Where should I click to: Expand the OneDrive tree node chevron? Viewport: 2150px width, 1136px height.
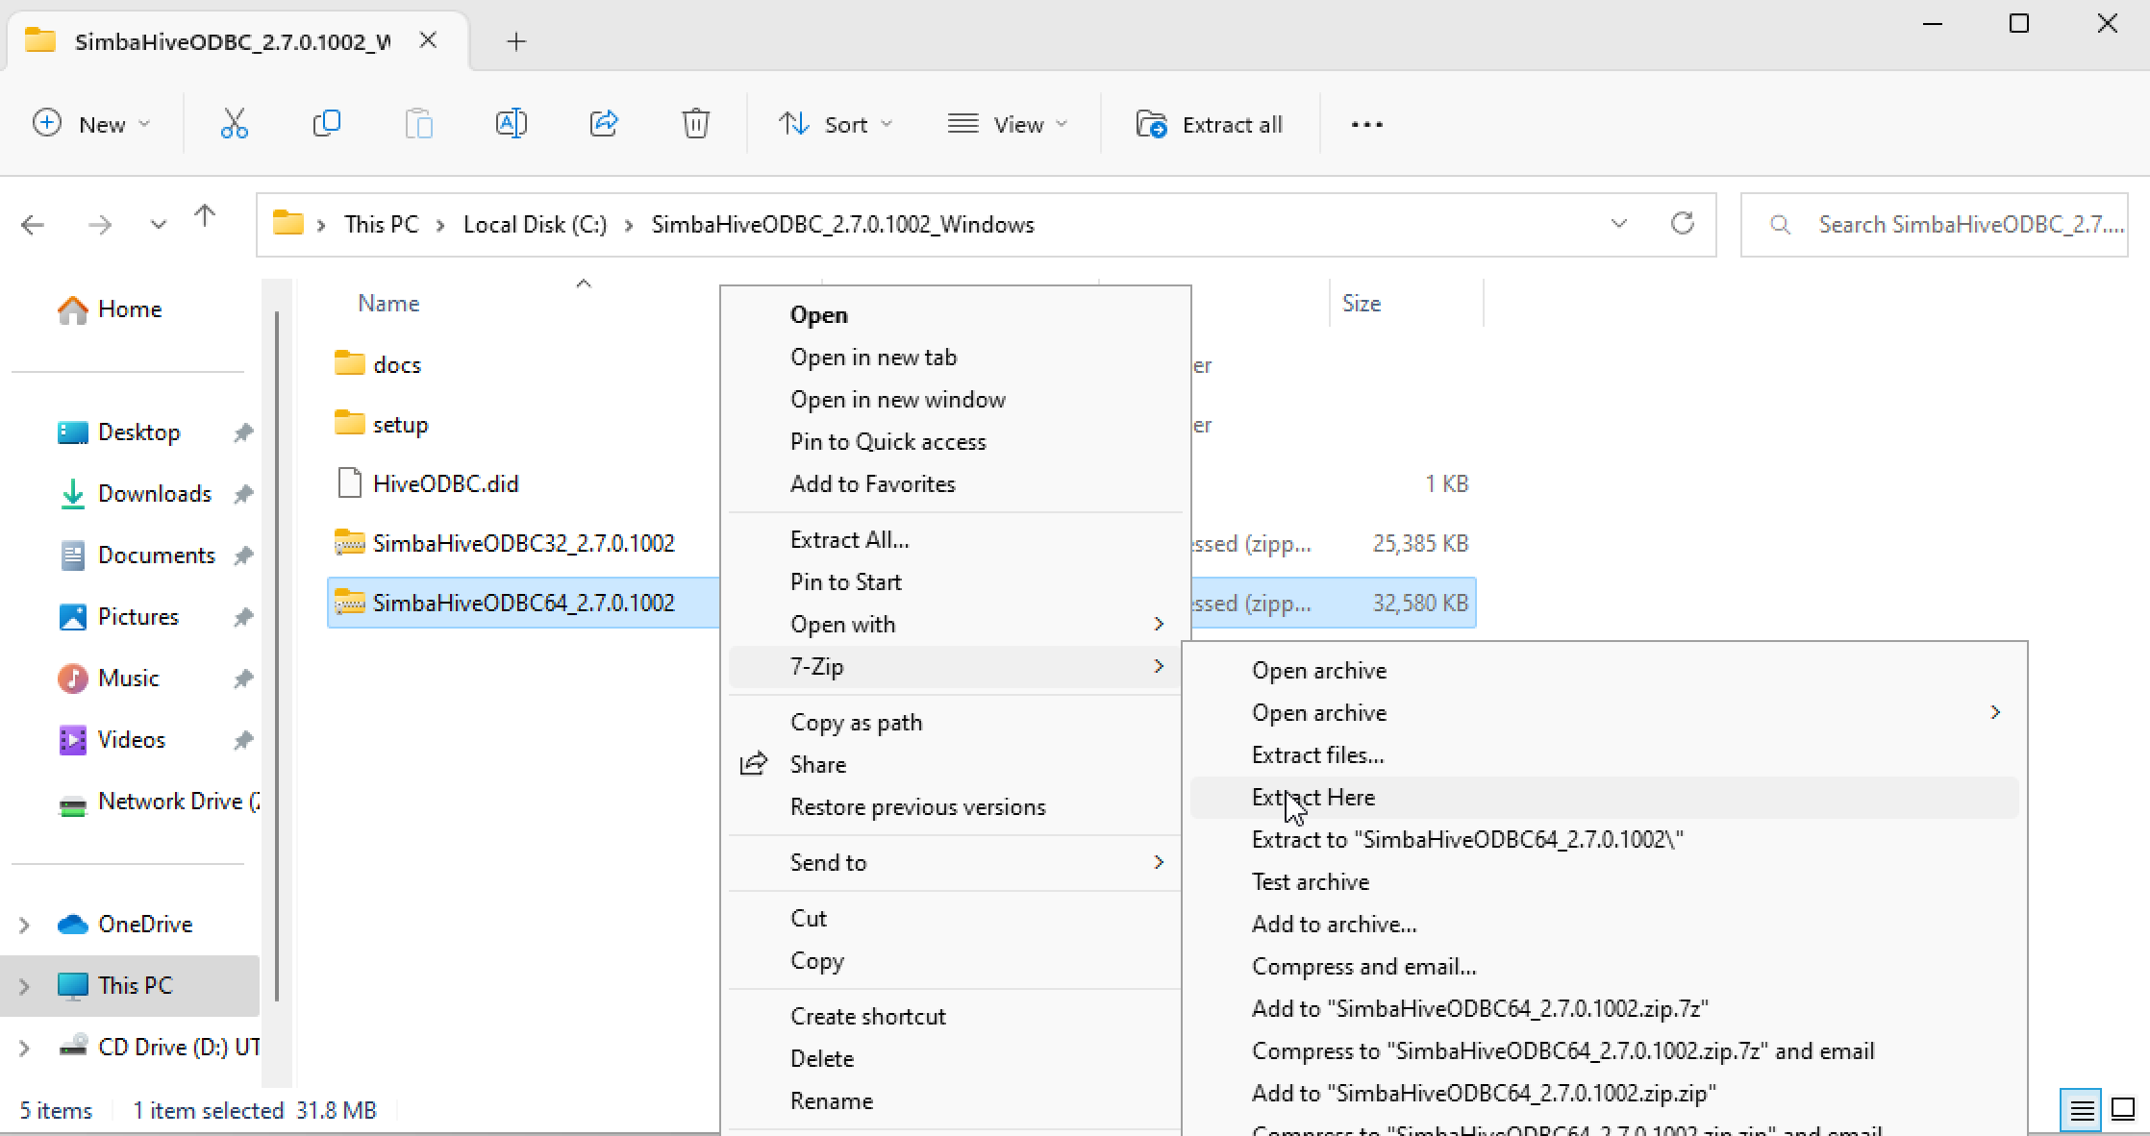tap(25, 925)
